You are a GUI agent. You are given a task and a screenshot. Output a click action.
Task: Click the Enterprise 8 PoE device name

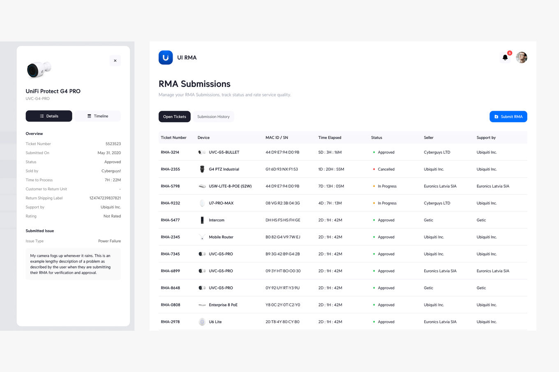(223, 305)
